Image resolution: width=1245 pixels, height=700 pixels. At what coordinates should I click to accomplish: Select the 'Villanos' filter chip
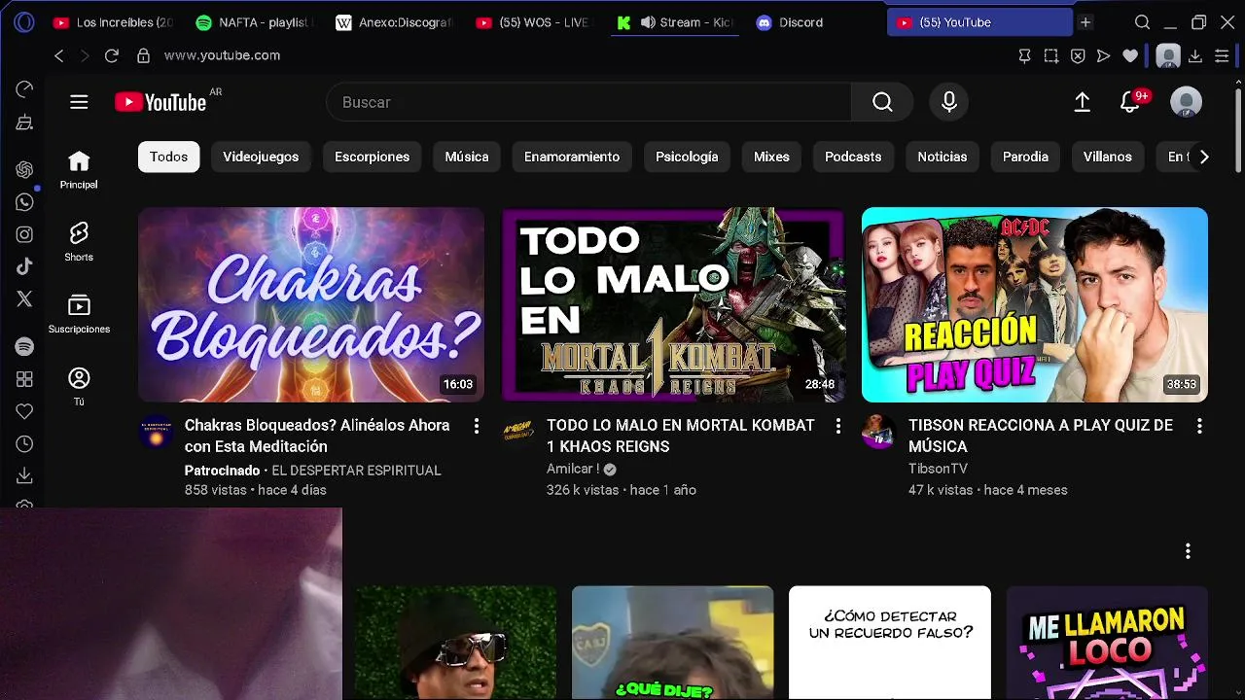pos(1108,157)
